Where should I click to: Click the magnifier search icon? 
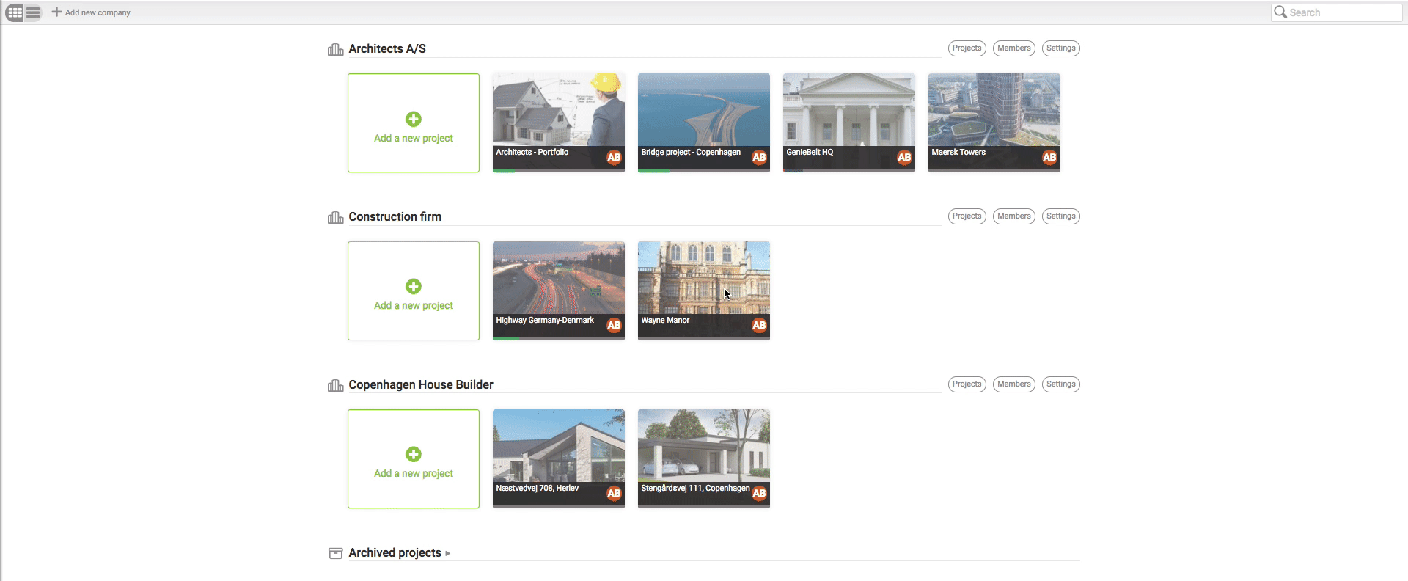tap(1280, 12)
